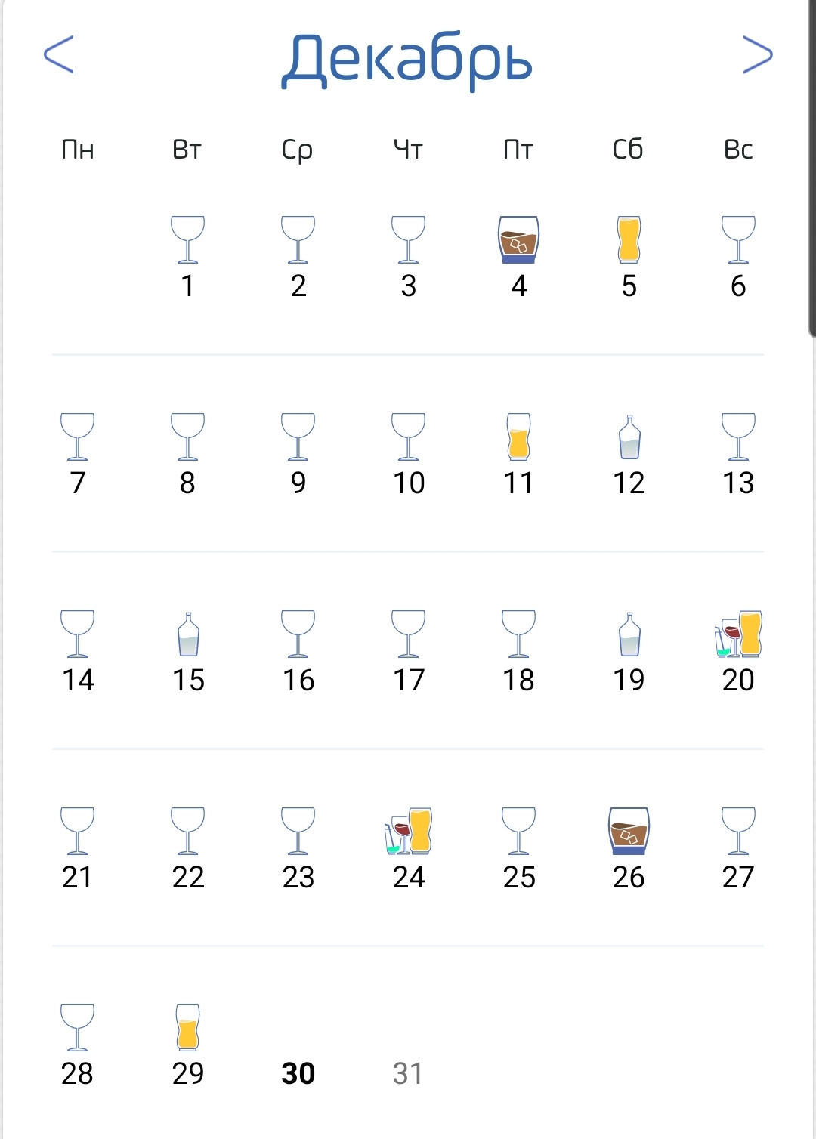Go to next month arrow
The width and height of the screenshot is (816, 1139).
pos(757,54)
